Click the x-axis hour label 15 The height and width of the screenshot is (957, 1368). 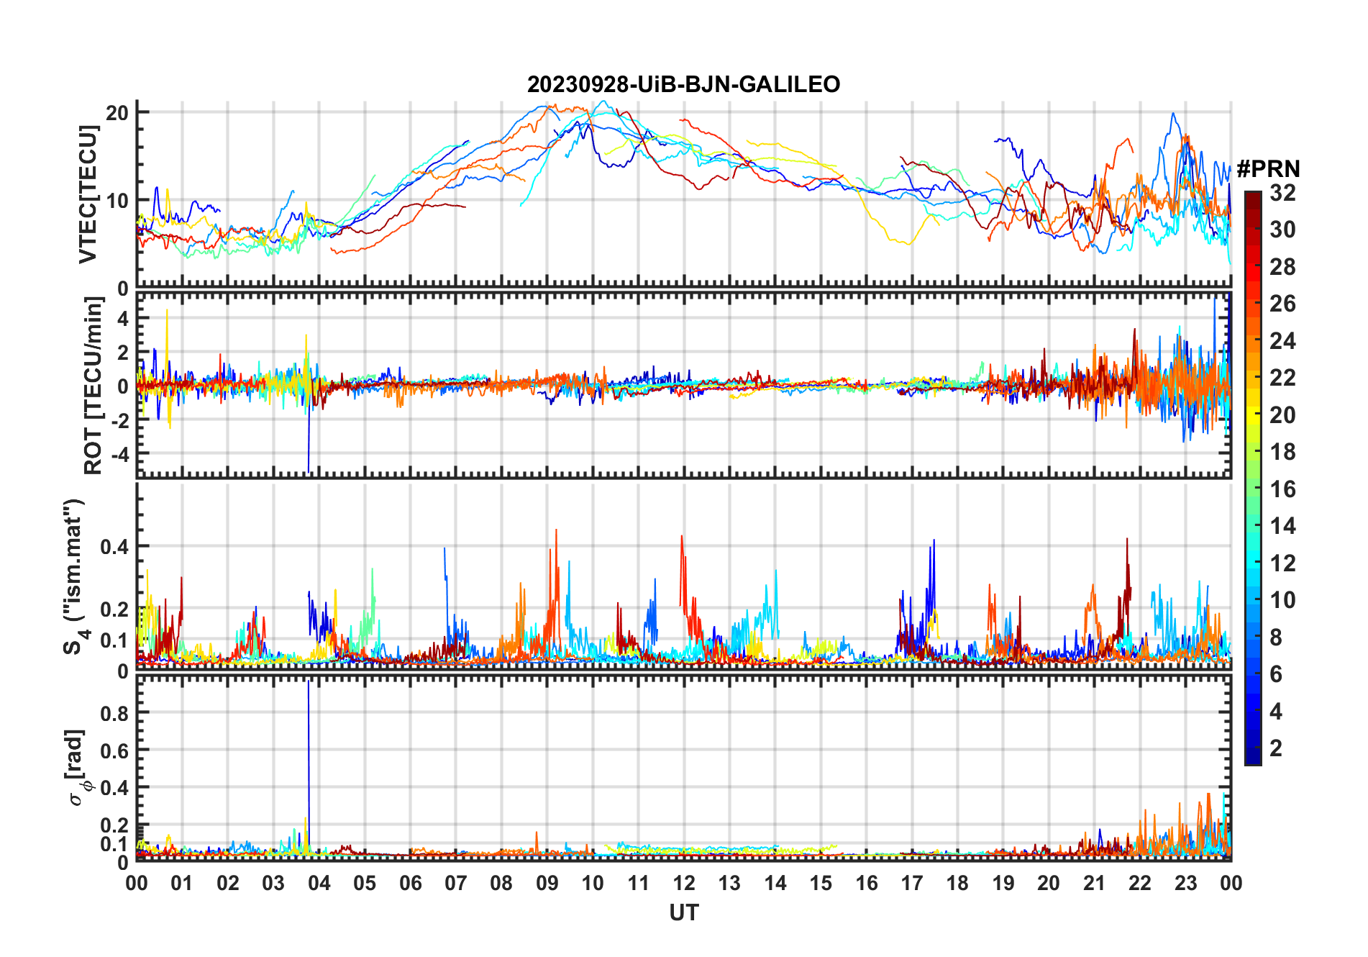(x=821, y=883)
